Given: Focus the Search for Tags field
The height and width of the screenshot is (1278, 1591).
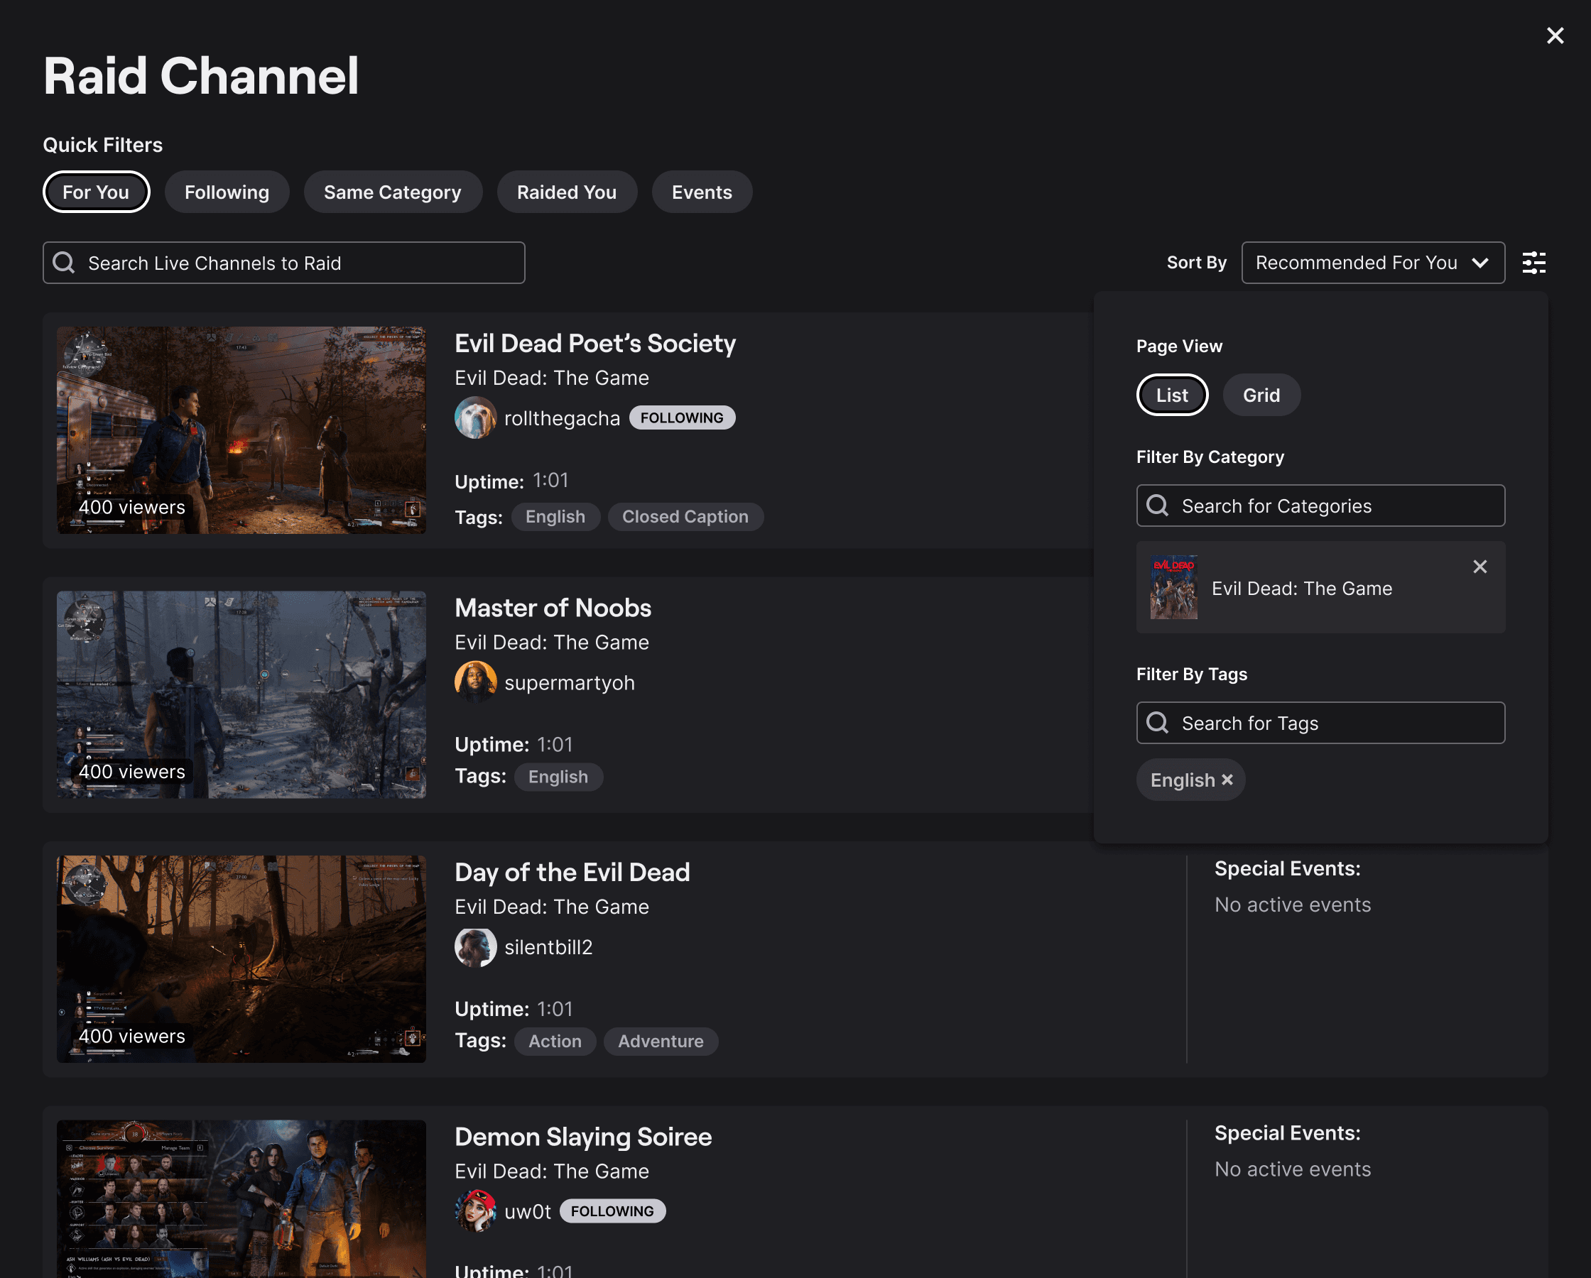Looking at the screenshot, I should [1320, 722].
